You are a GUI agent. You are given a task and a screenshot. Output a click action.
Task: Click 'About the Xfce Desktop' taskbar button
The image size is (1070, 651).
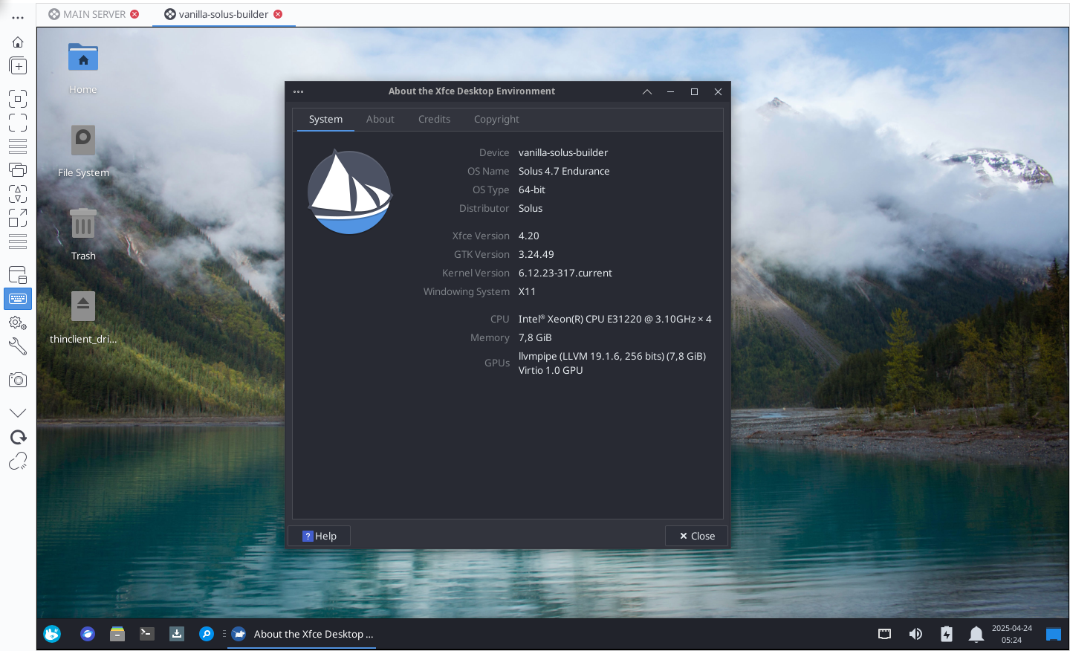(x=302, y=634)
